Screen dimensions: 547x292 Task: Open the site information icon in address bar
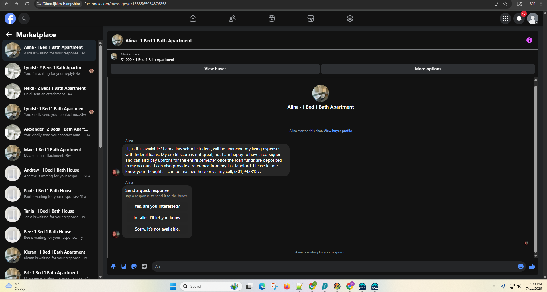(39, 4)
